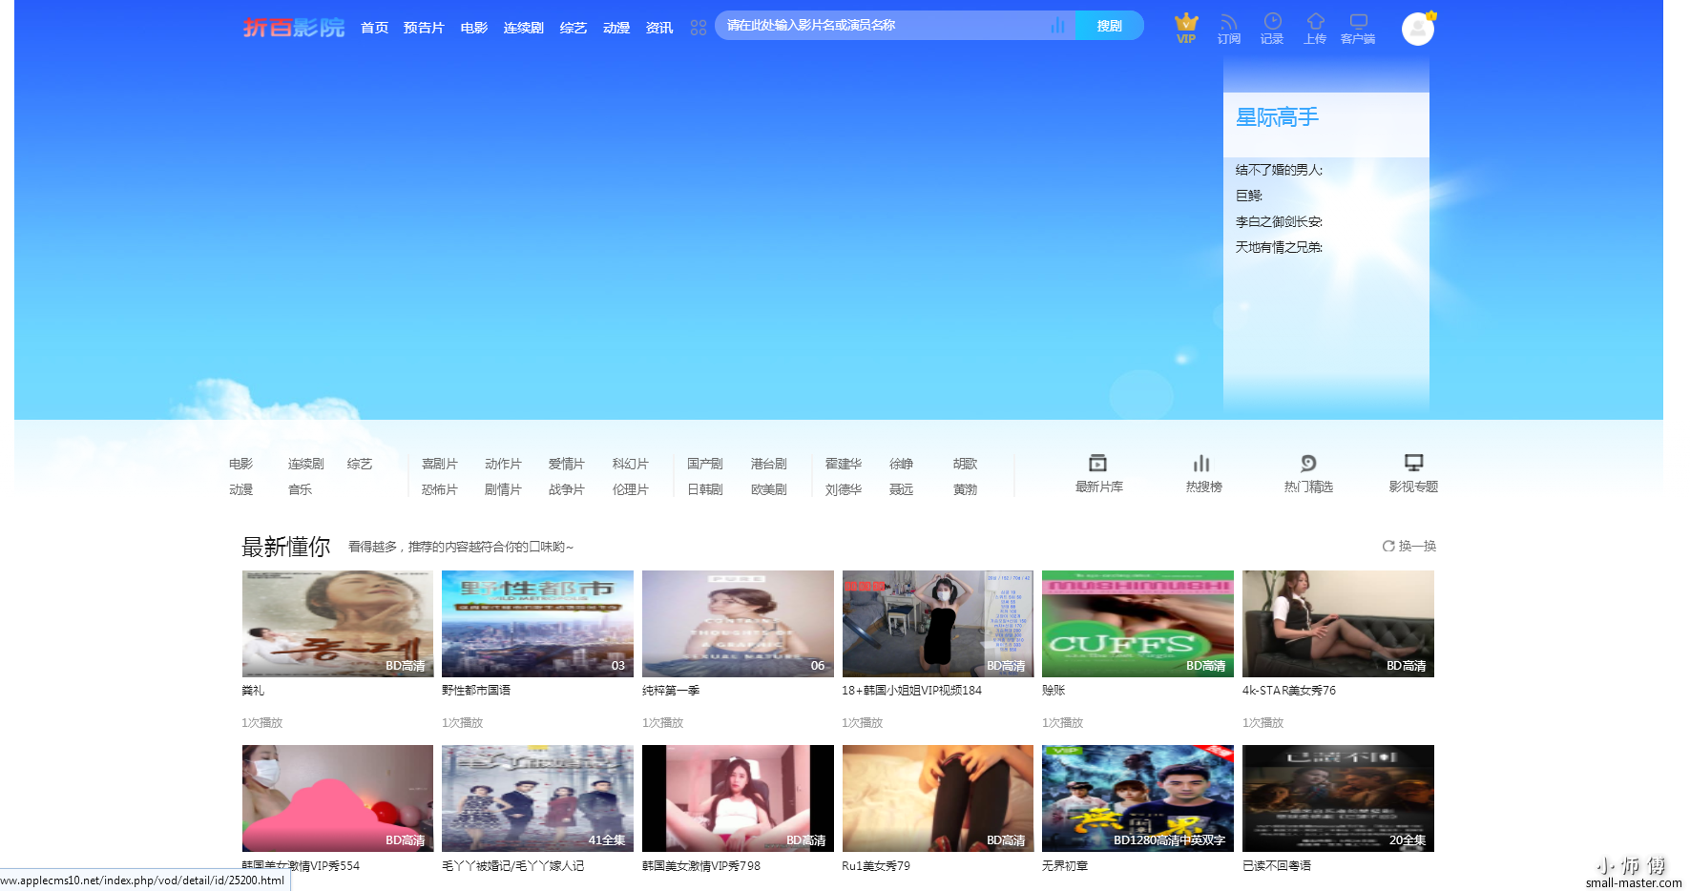Image resolution: width=1690 pixels, height=891 pixels.
Task: Select the 电影 item in top navigation
Action: point(474,28)
